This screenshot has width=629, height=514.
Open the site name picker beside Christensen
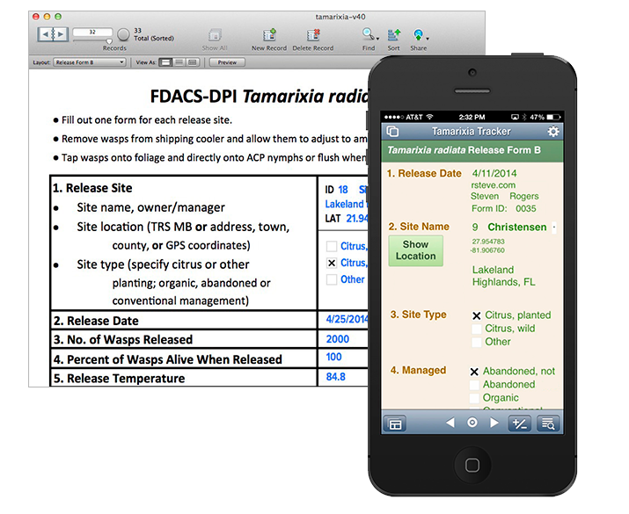(554, 228)
